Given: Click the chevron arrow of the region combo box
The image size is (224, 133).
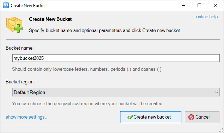Looking at the screenshot, I should 217,93.
